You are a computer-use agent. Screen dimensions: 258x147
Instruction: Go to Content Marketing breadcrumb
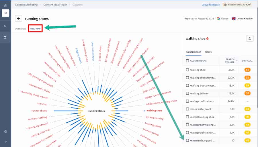click(26, 5)
